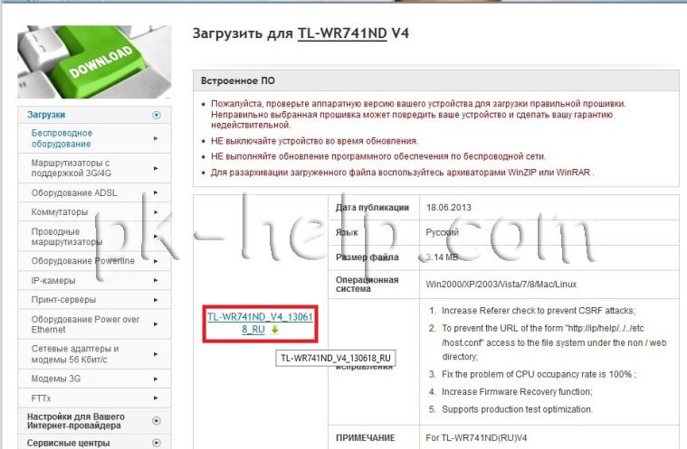
Task: Expand arrow beside Оборудование Powerline
Action: point(156,261)
